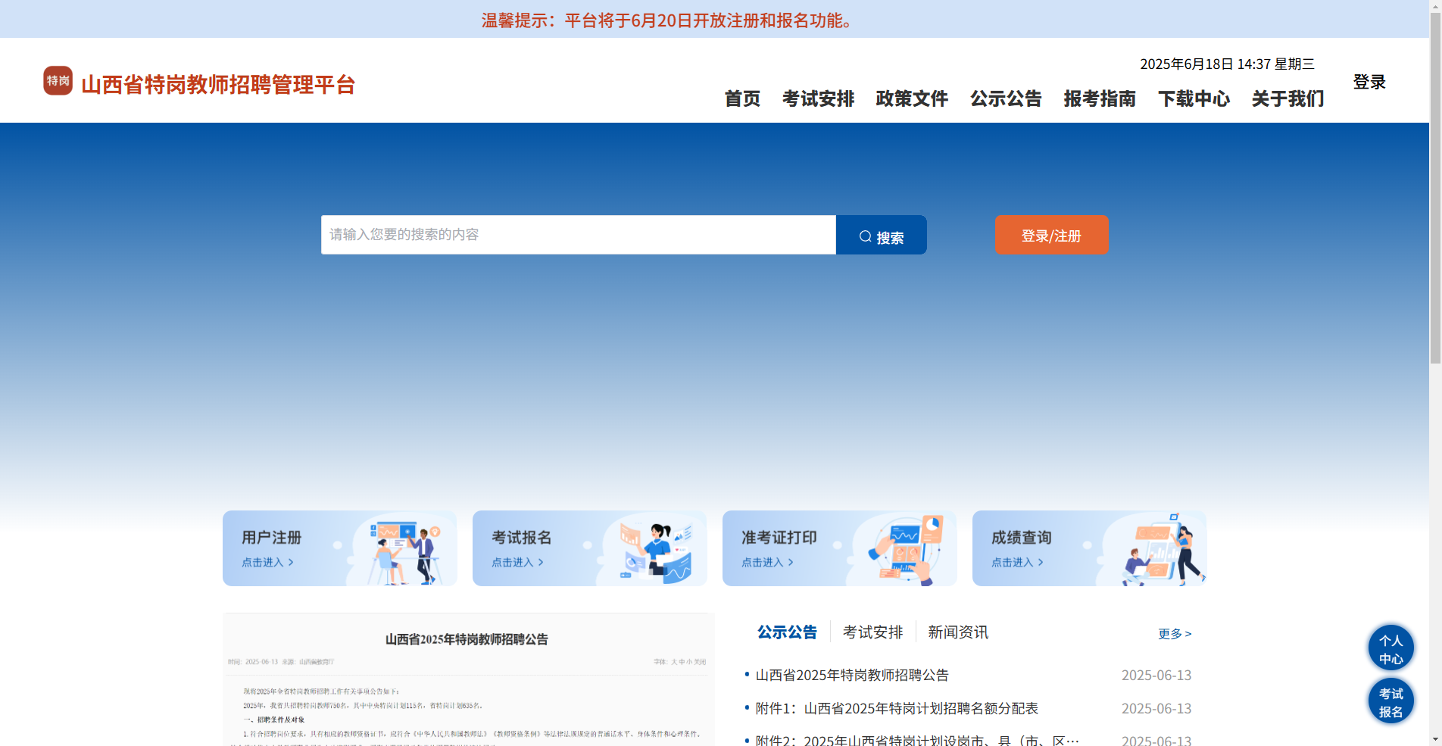Click the 登录/注册 button
The image size is (1442, 746).
pyautogui.click(x=1051, y=235)
